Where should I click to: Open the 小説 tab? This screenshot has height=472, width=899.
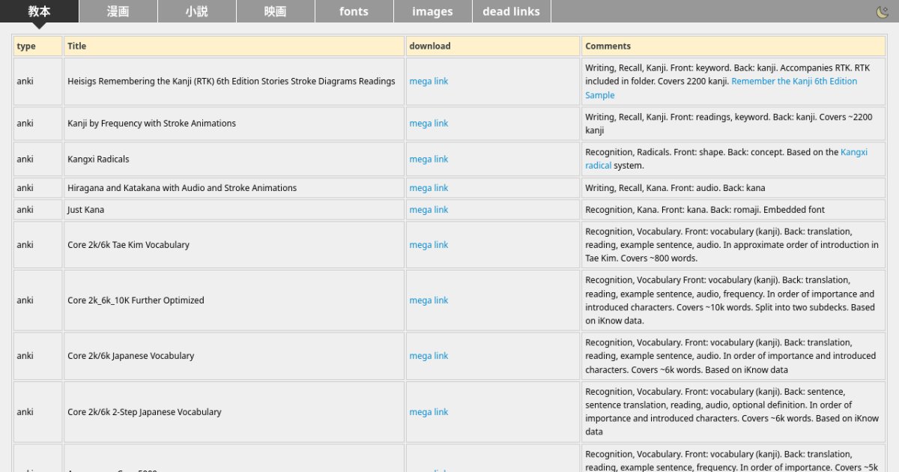click(x=196, y=11)
